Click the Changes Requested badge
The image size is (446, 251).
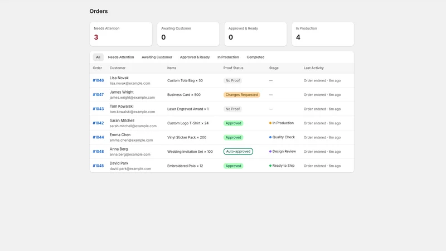[241, 95]
